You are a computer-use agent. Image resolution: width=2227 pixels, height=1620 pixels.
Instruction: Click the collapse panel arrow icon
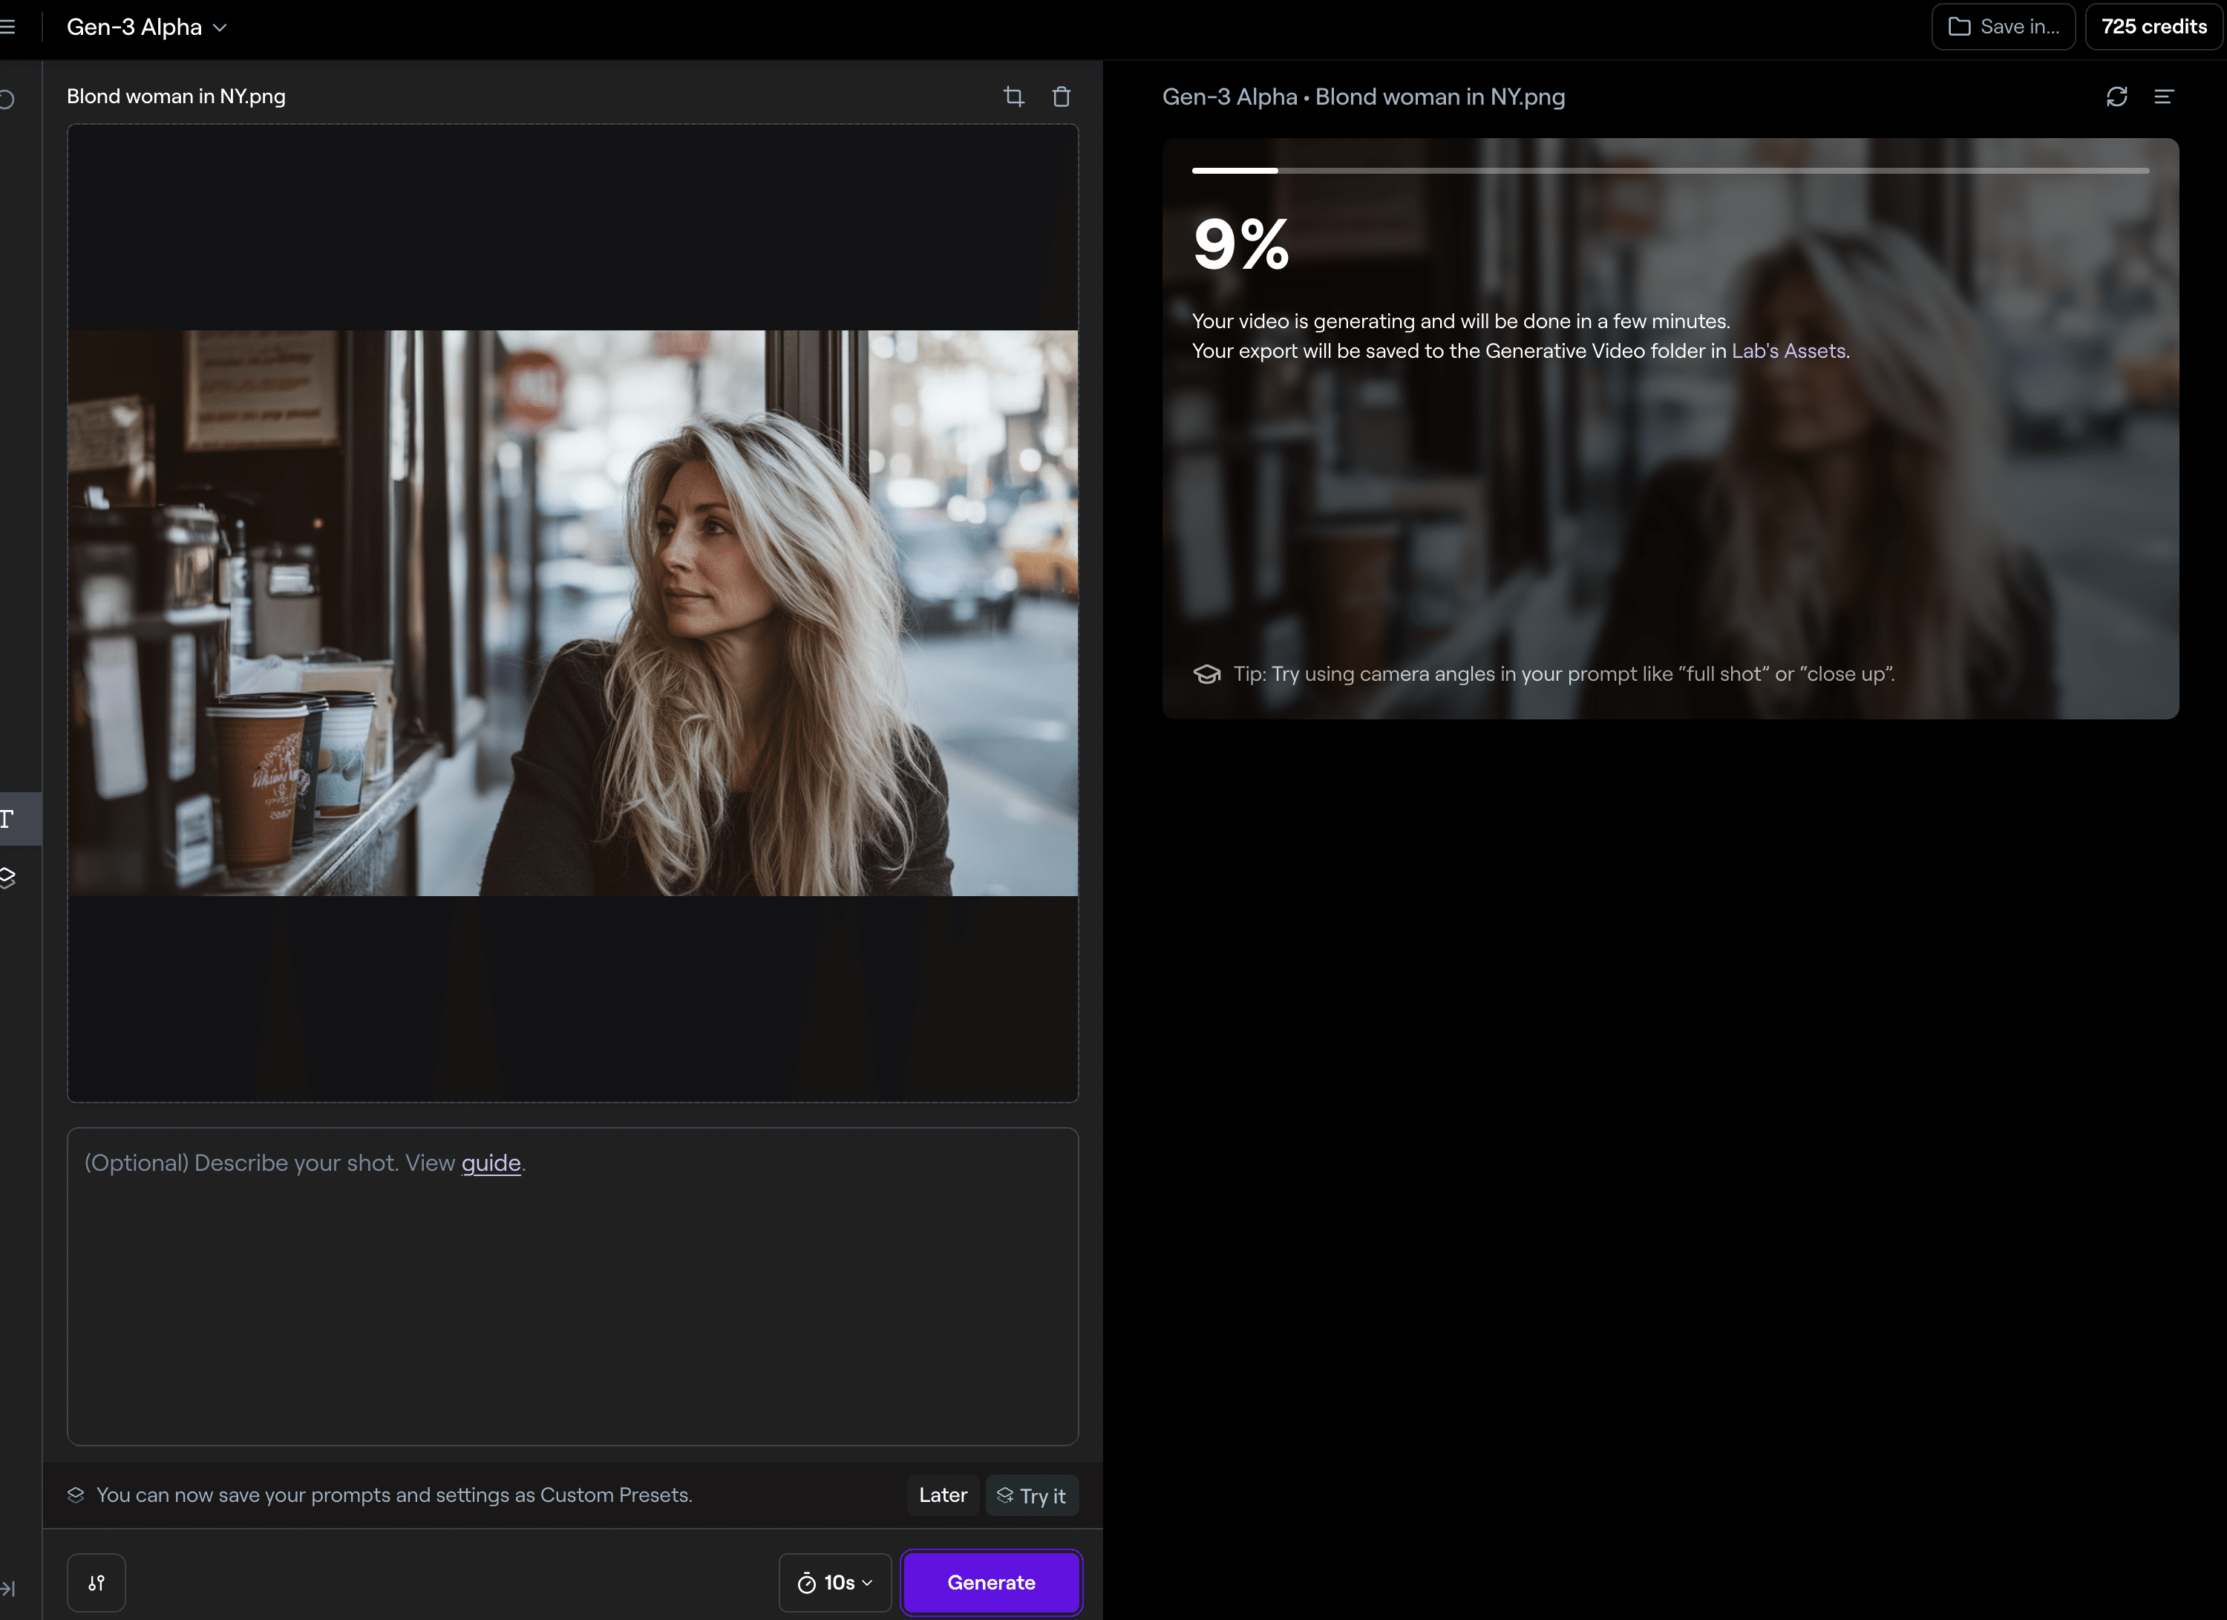click(8, 1587)
